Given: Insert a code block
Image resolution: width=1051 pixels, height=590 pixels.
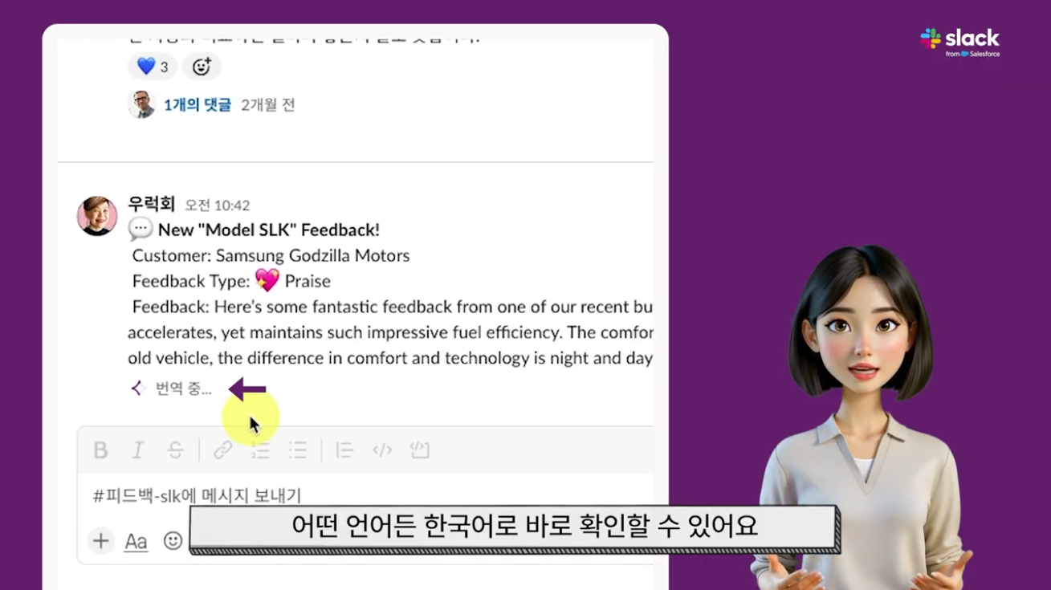Looking at the screenshot, I should (419, 450).
